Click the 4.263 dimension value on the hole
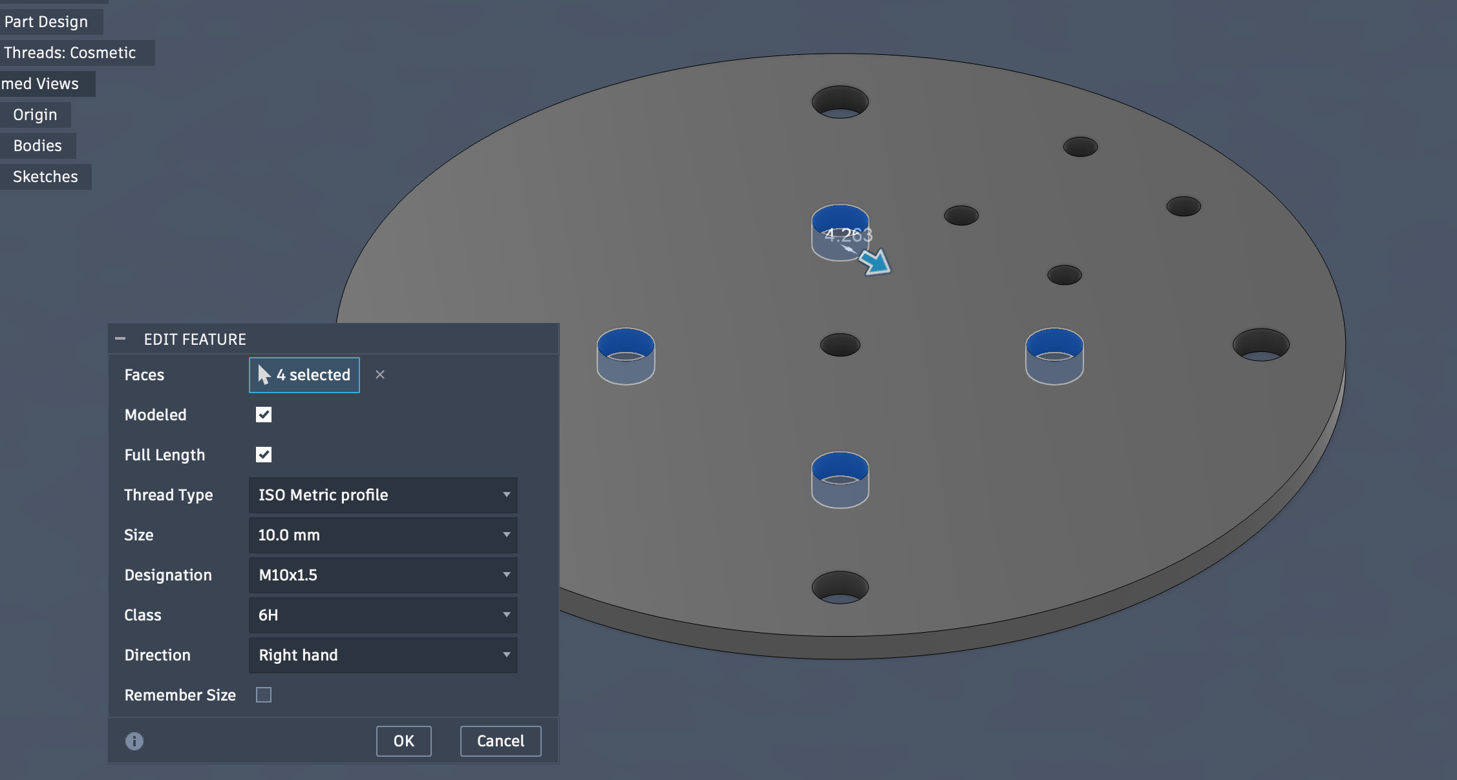The height and width of the screenshot is (780, 1457). click(848, 235)
